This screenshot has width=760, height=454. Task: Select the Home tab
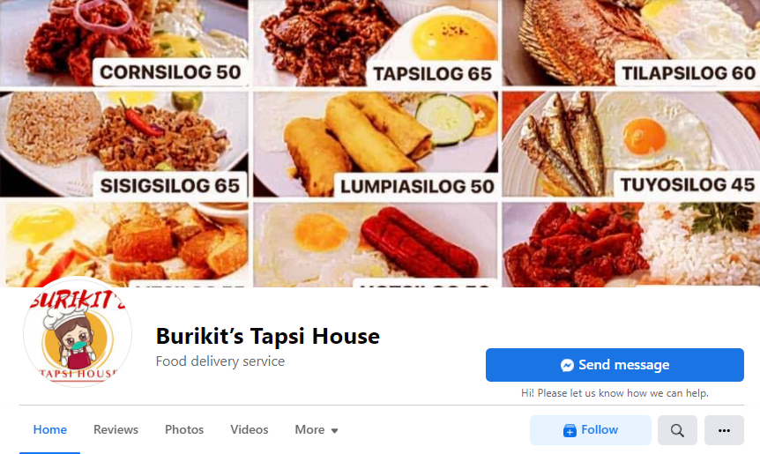pyautogui.click(x=50, y=430)
